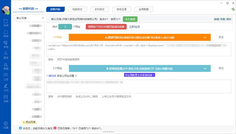Open 按全局配置生成客服链接 dropdown
236x134 pixels.
[x=139, y=75]
